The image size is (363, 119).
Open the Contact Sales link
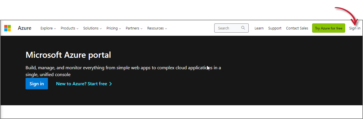tap(297, 28)
